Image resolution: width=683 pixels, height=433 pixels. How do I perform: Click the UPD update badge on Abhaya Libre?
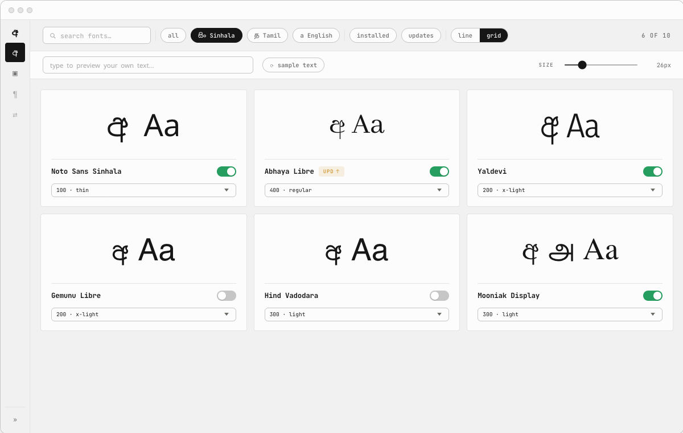pyautogui.click(x=331, y=171)
